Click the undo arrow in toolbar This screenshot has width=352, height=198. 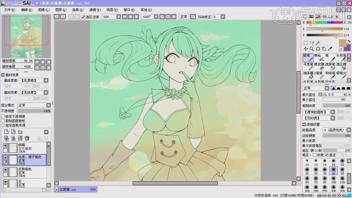(57, 17)
